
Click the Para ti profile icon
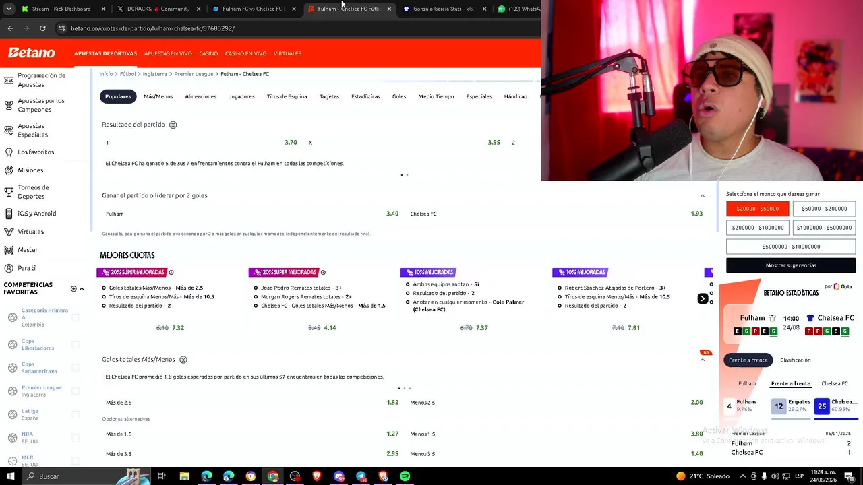click(9, 268)
